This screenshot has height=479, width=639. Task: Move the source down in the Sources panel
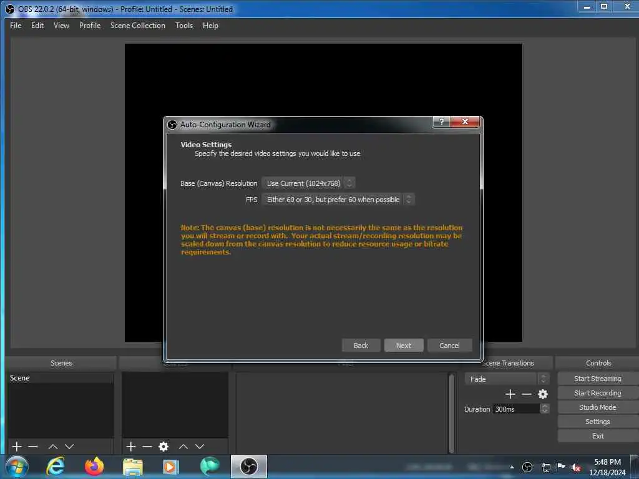point(200,447)
